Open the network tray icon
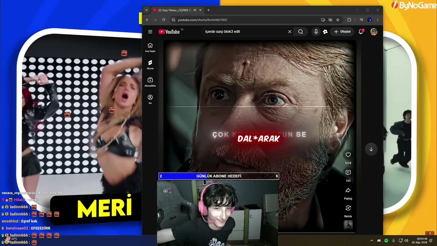This screenshot has height=246, width=437. pos(401,241)
